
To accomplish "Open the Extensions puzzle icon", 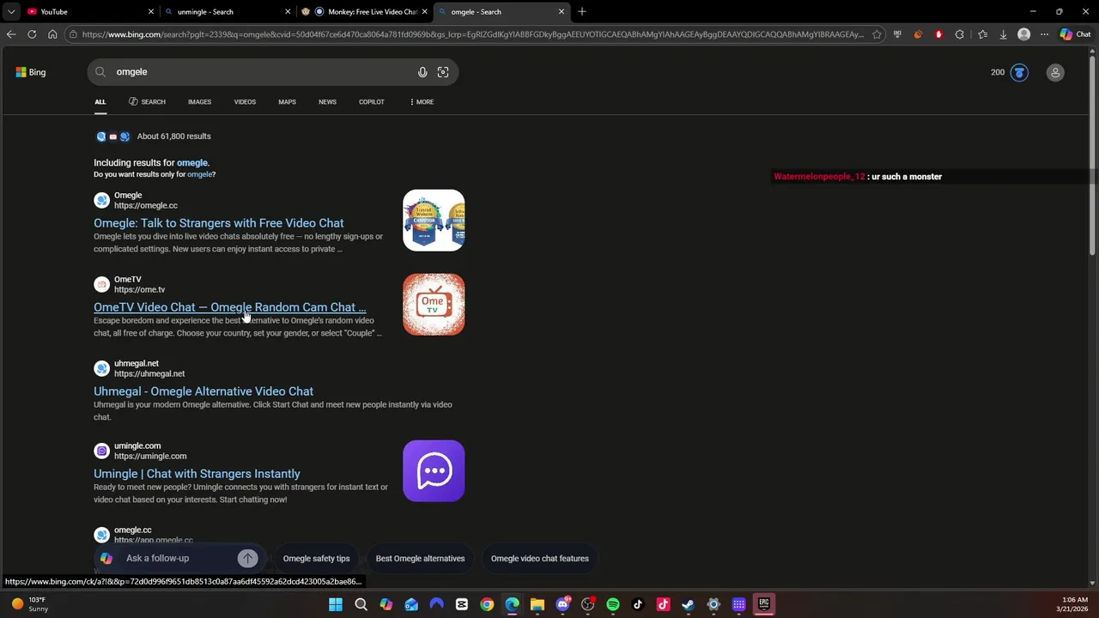I will pos(960,34).
